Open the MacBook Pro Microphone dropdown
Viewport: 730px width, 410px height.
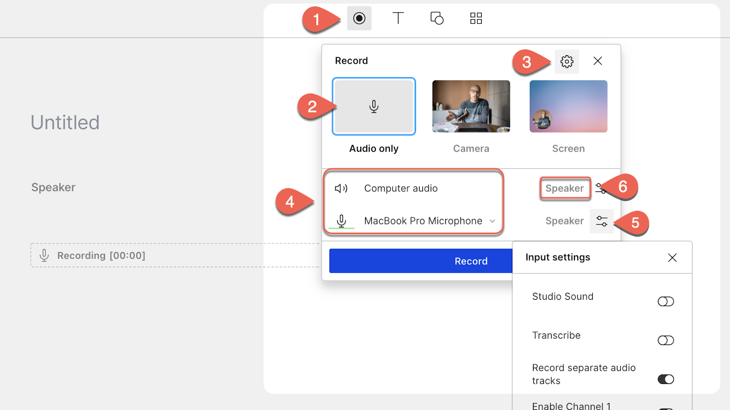tap(492, 221)
